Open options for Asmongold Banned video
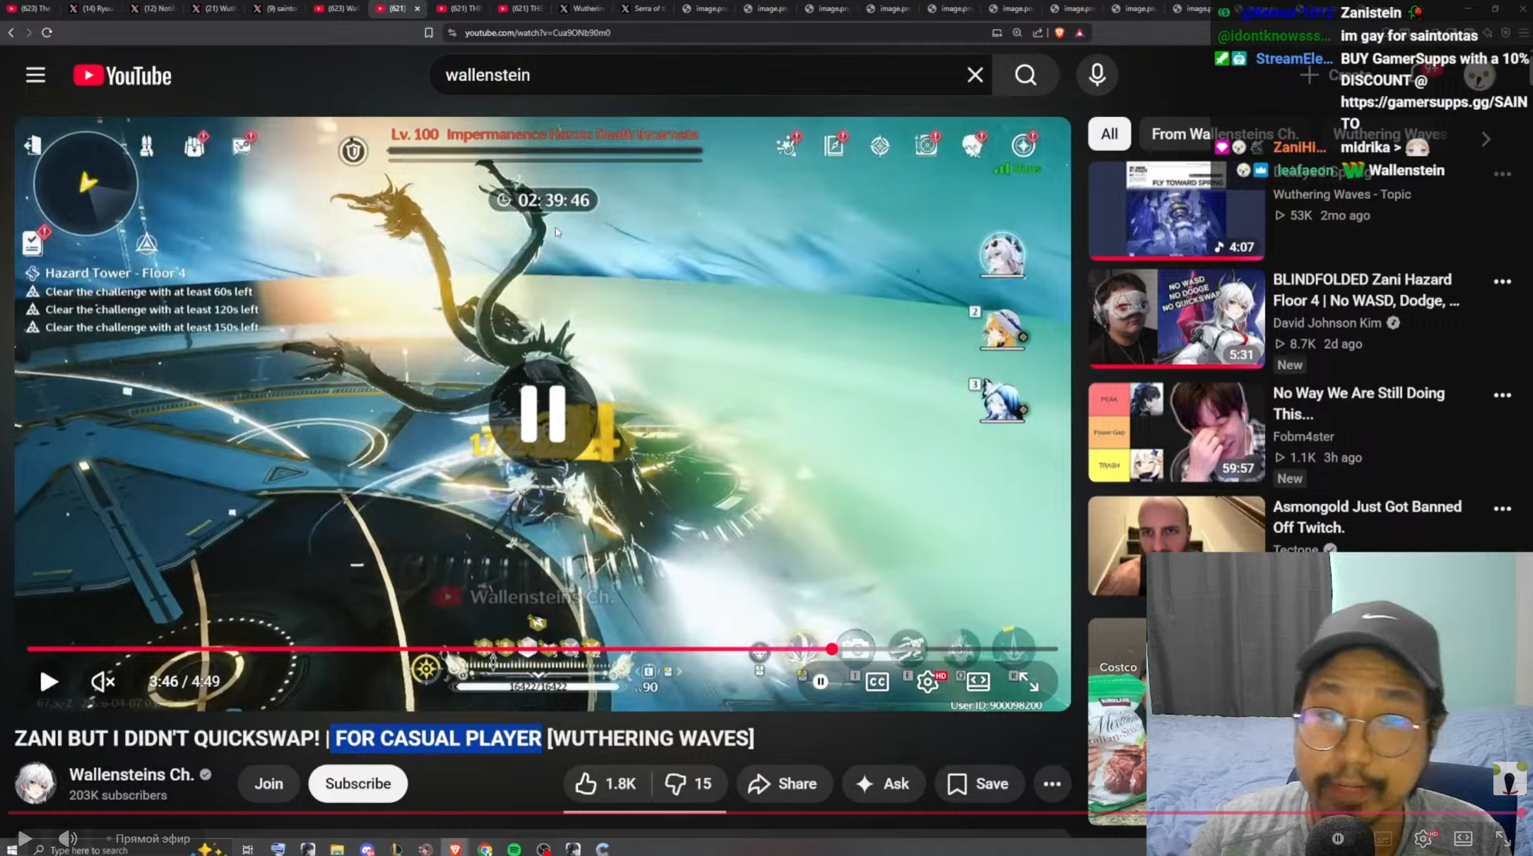Image resolution: width=1533 pixels, height=856 pixels. pos(1502,509)
